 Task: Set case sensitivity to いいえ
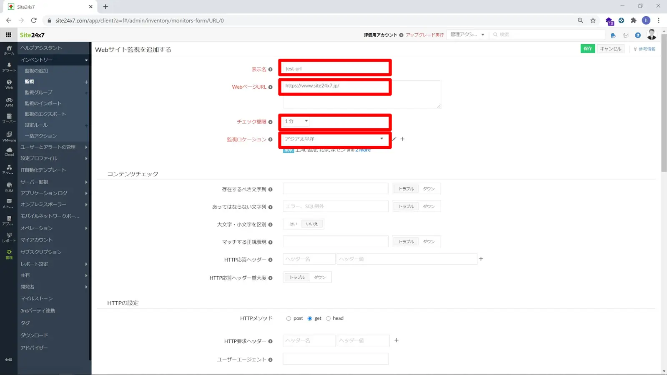312,224
